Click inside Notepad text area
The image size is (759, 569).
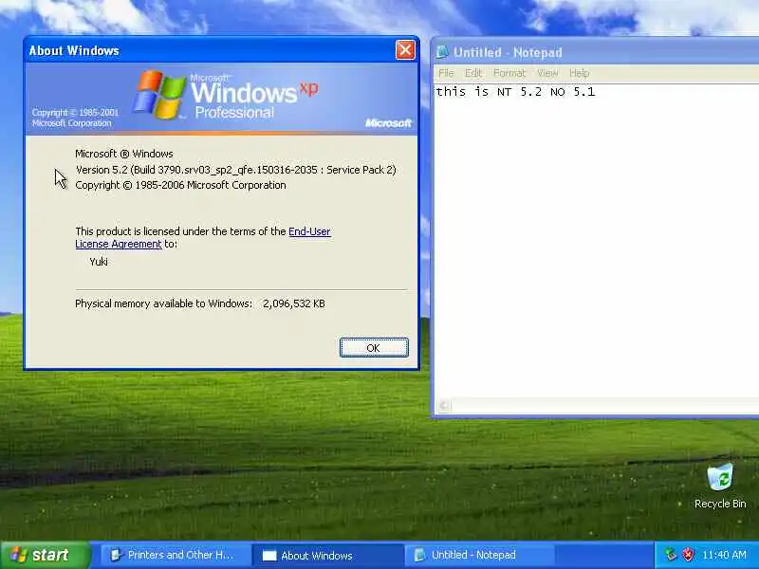tap(597, 242)
